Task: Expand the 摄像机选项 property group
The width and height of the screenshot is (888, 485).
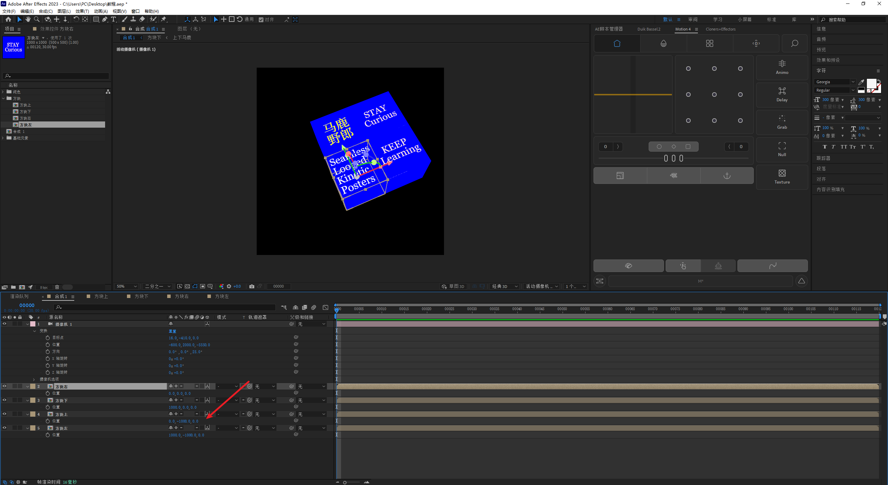Action: coord(34,379)
